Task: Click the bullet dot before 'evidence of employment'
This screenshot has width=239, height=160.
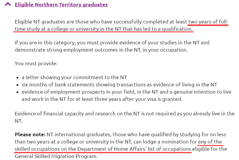Action: (x=18, y=92)
